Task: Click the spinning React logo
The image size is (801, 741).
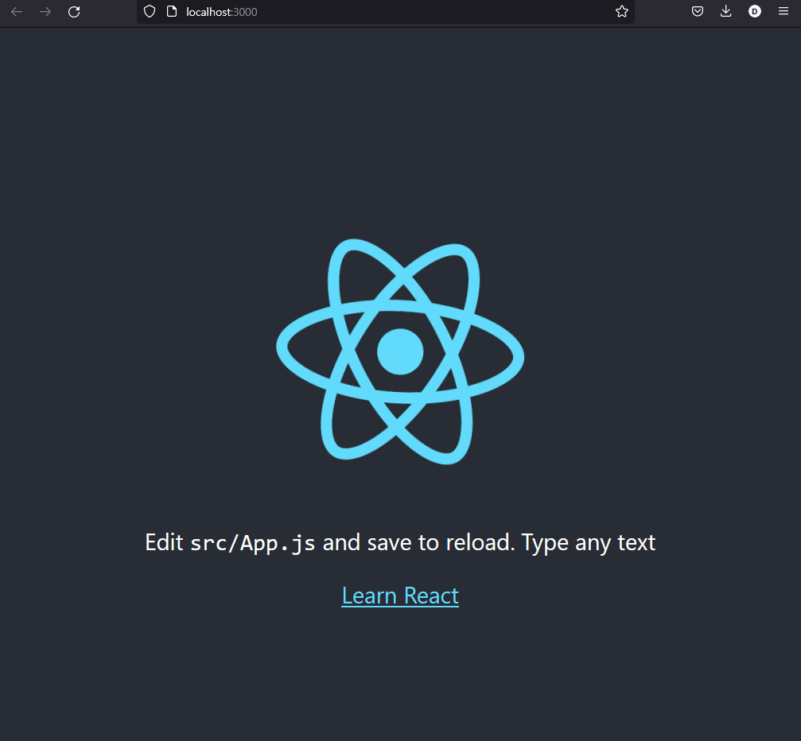Action: click(x=400, y=351)
